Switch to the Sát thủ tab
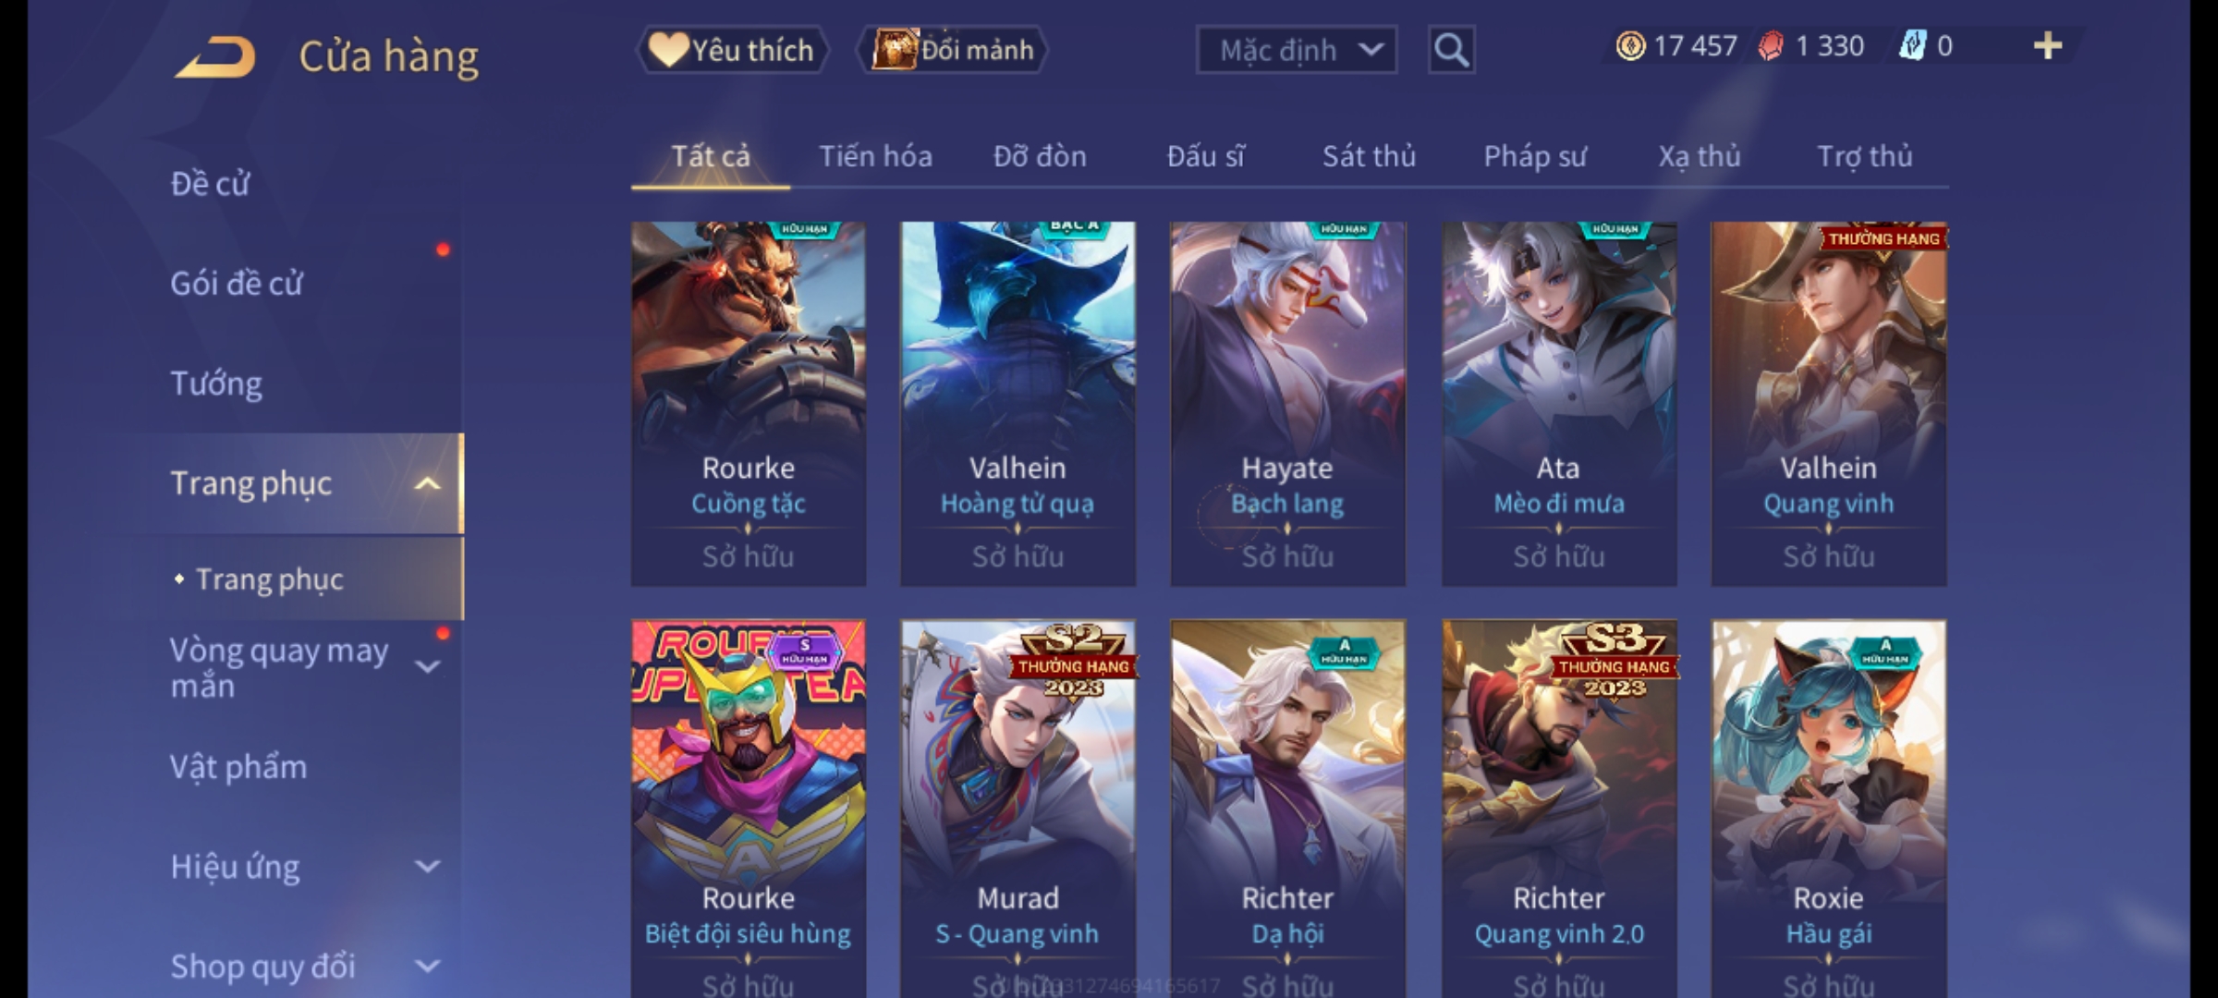 pos(1369,156)
